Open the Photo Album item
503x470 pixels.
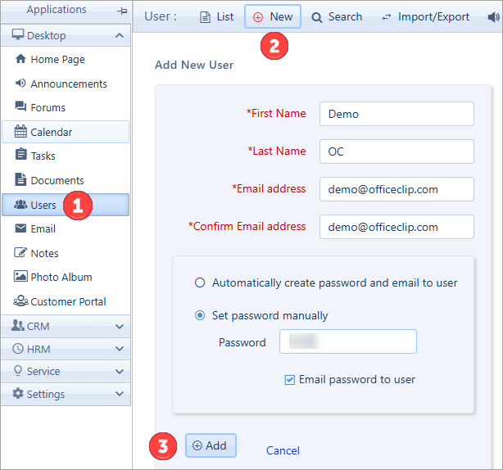pyautogui.click(x=61, y=277)
